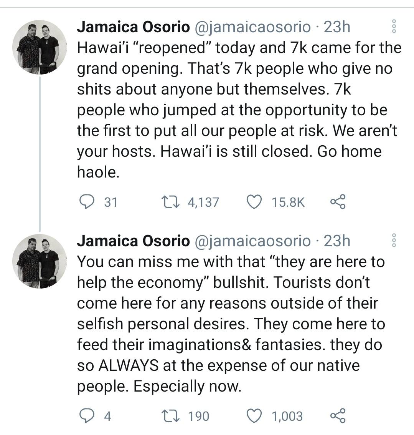Screen dimensions: 414x435
Task: Open the second tweet's 23h timestamp
Action: (x=337, y=241)
